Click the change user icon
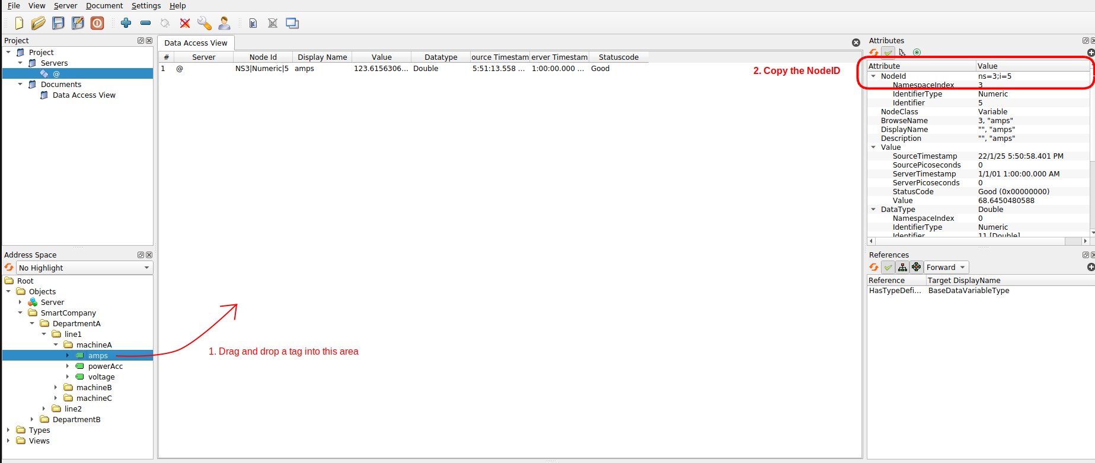 (x=224, y=23)
